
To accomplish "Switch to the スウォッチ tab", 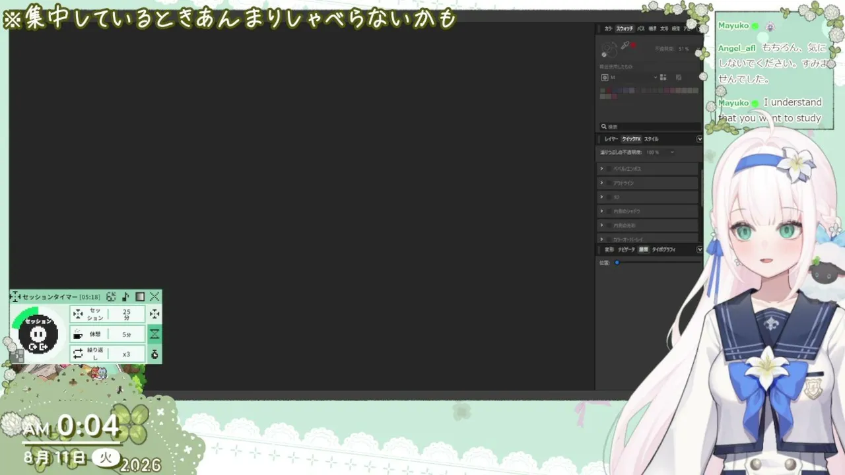I will click(x=625, y=29).
